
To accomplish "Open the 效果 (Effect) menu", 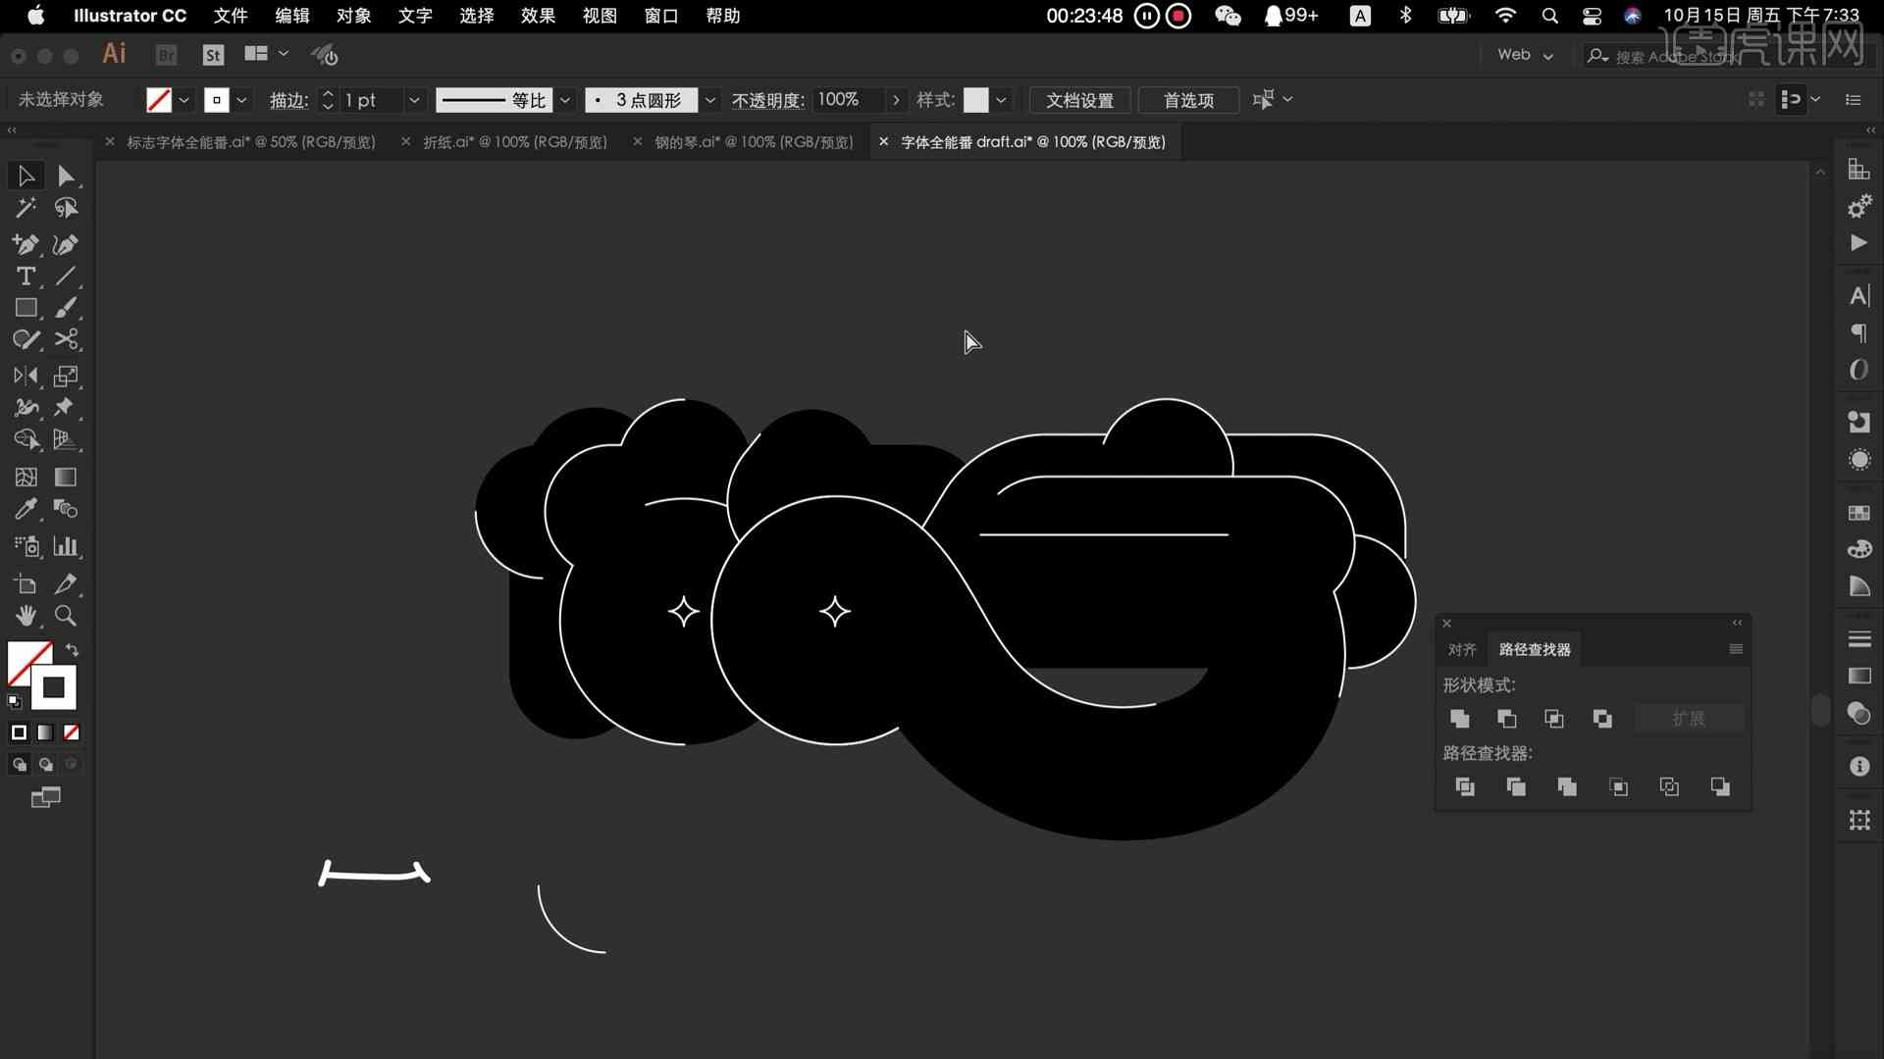I will 539,15.
